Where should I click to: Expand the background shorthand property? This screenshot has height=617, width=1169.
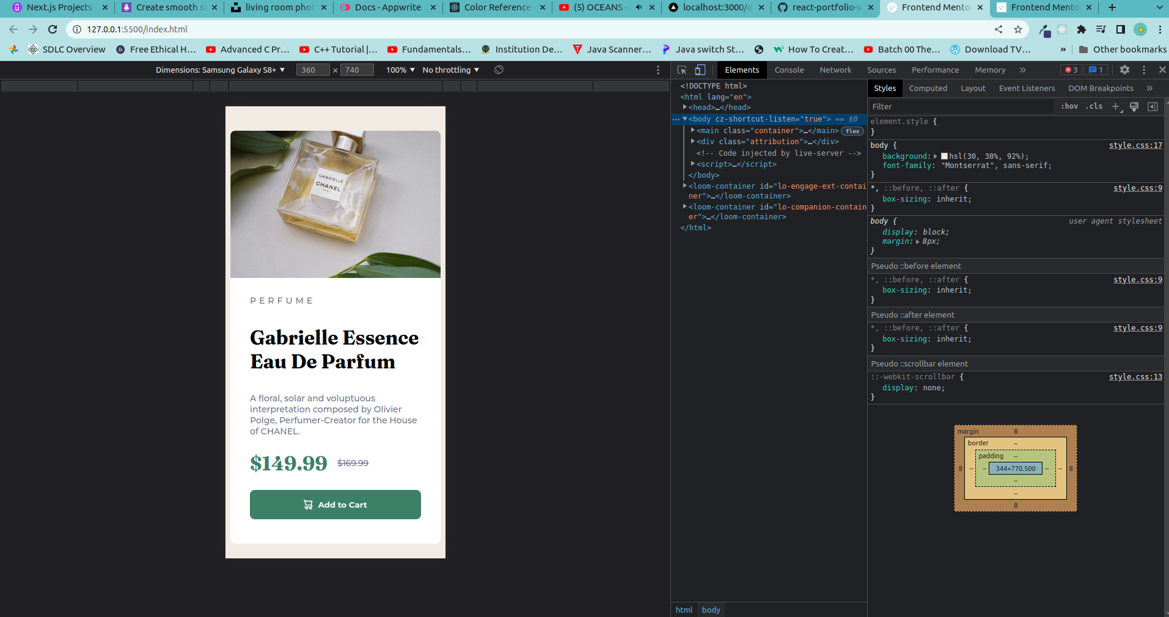tap(936, 156)
